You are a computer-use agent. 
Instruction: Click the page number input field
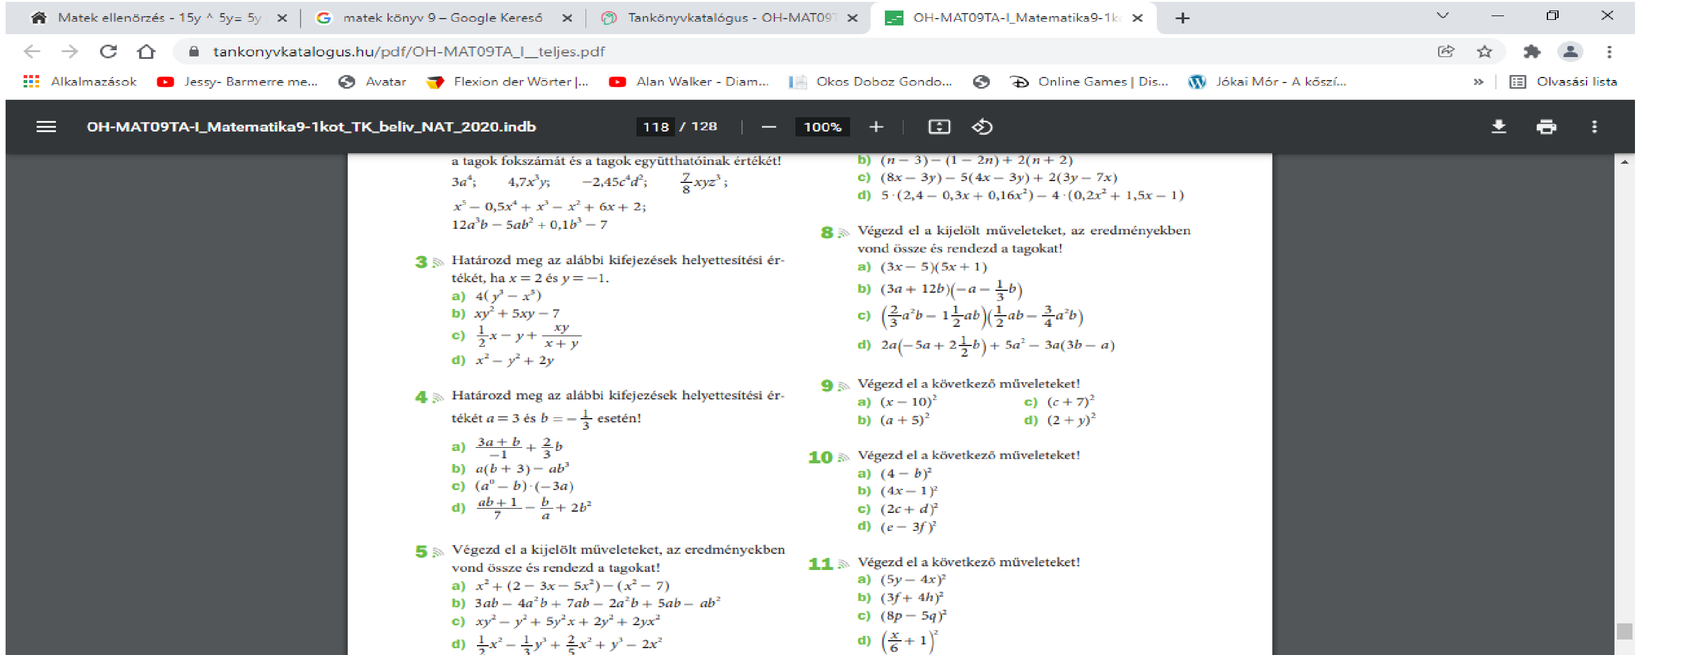pyautogui.click(x=655, y=127)
